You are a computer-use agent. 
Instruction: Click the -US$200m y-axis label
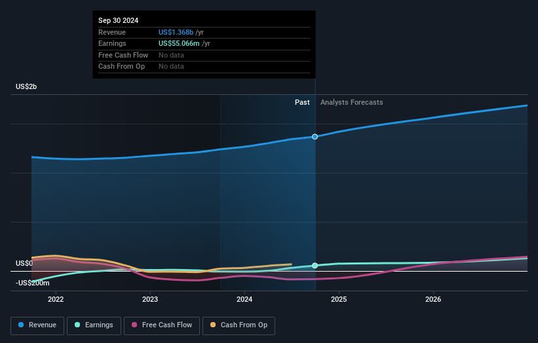pos(32,283)
